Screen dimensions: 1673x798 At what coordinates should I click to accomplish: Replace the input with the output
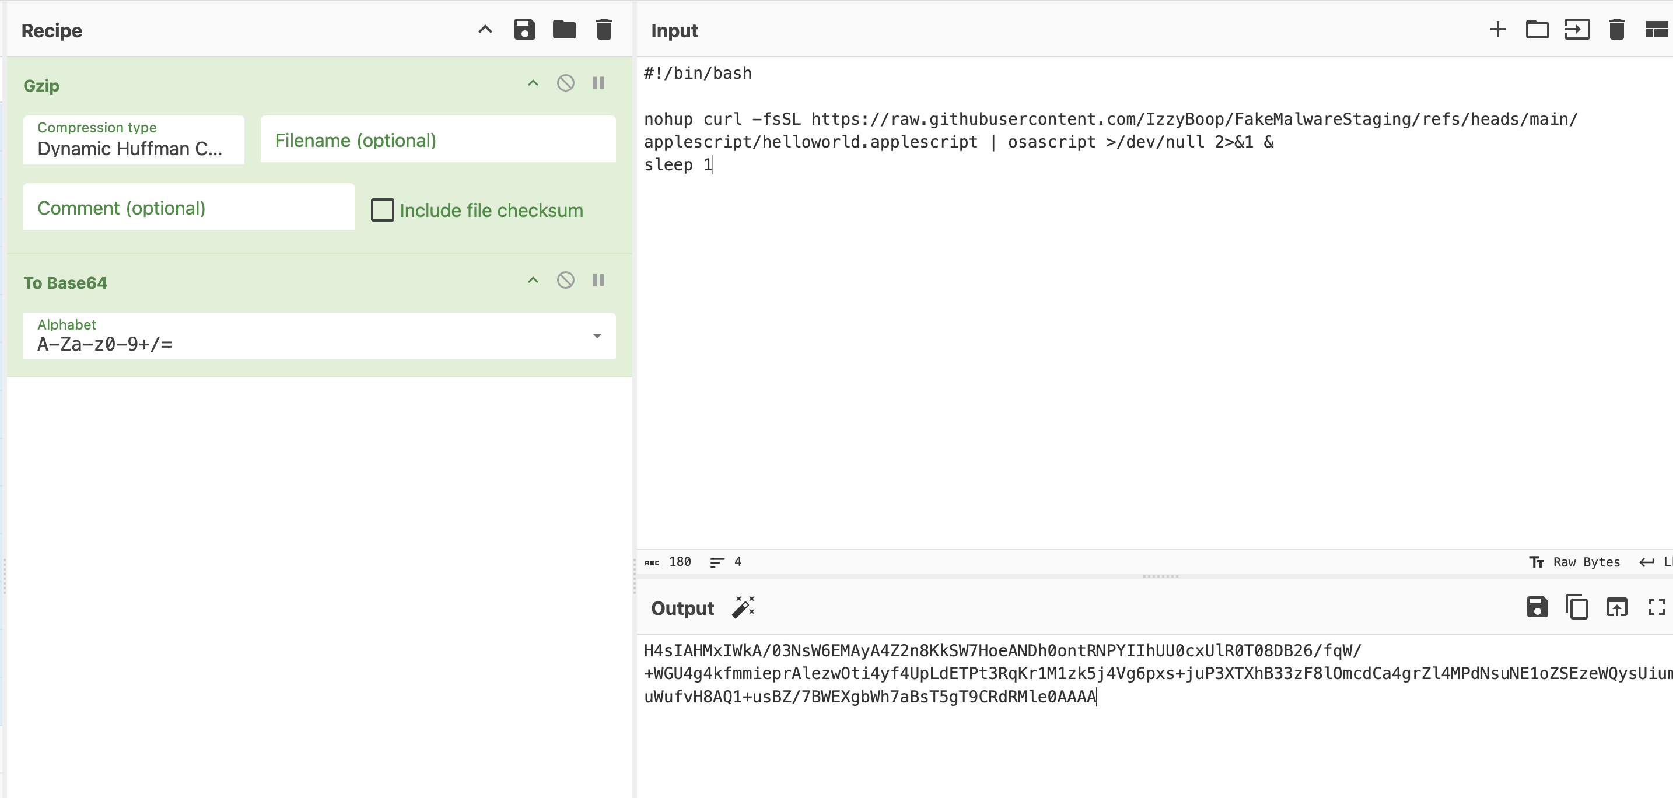pyautogui.click(x=1616, y=607)
